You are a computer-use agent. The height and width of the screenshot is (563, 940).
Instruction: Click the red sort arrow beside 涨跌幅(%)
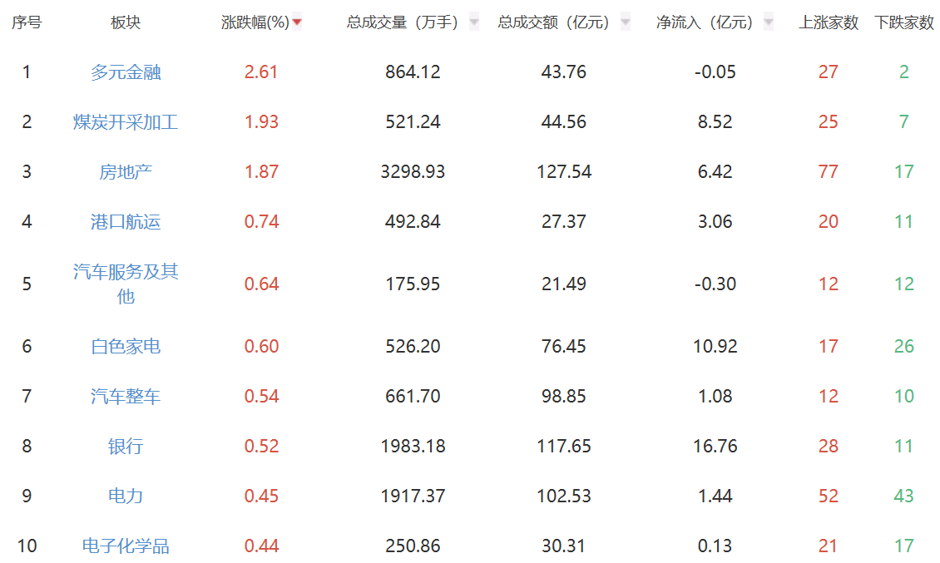(297, 22)
